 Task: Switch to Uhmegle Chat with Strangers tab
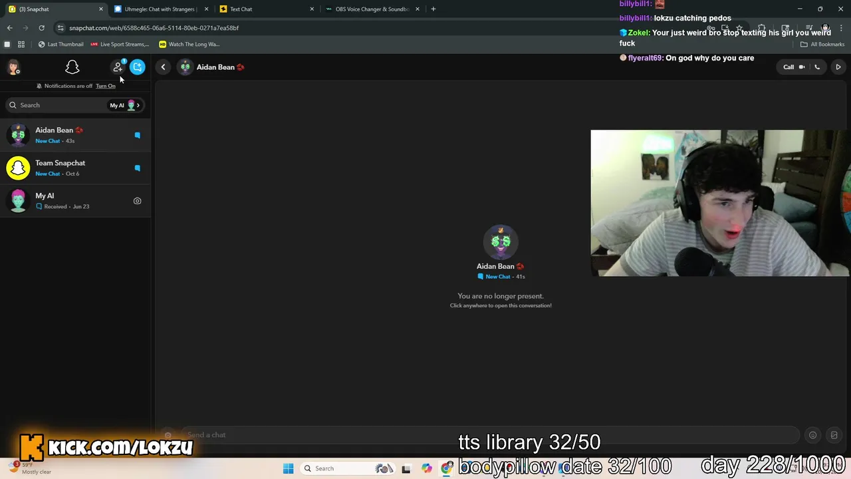click(x=160, y=9)
